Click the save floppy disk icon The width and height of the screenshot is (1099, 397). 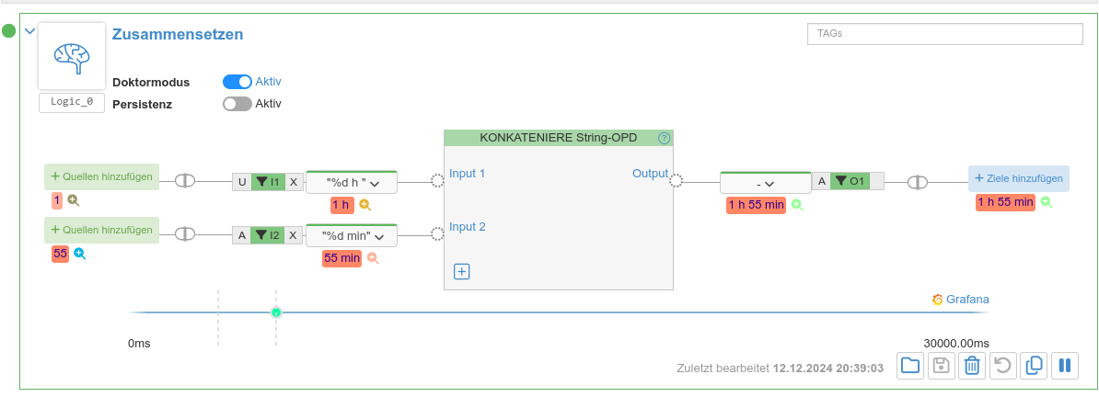(x=941, y=366)
